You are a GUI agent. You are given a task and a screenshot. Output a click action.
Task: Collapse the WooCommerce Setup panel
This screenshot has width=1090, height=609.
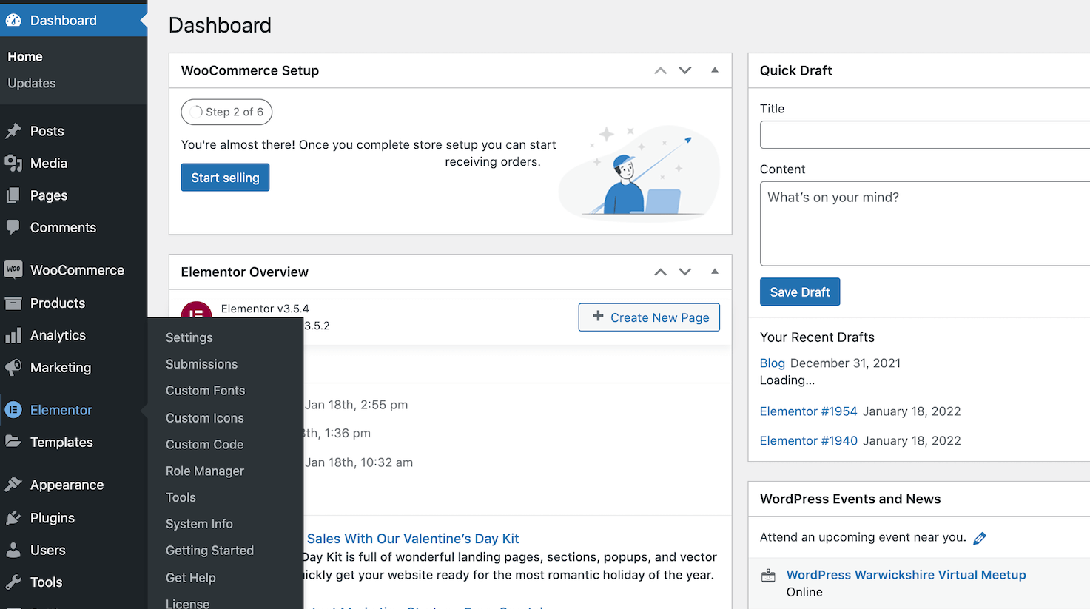coord(715,70)
